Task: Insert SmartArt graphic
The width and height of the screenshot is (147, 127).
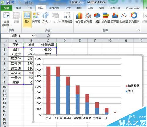Action: point(56,18)
